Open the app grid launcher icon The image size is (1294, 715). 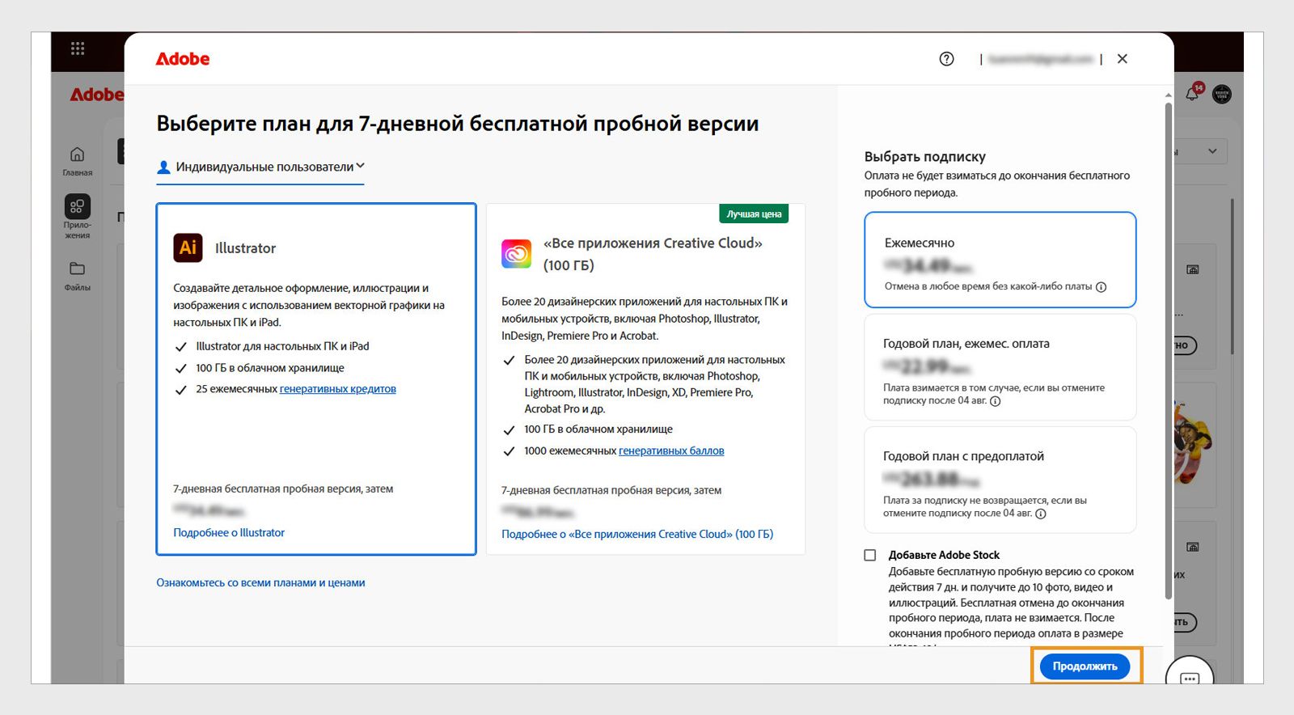78,49
